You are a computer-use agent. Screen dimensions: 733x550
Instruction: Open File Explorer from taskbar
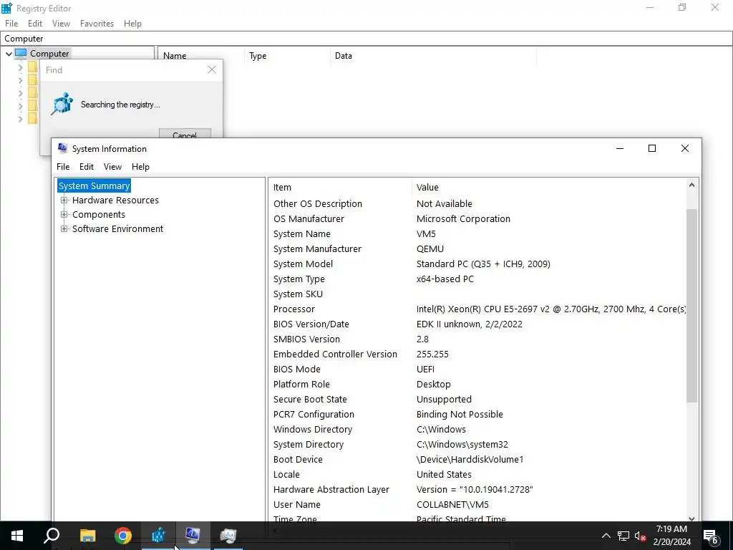[87, 536]
